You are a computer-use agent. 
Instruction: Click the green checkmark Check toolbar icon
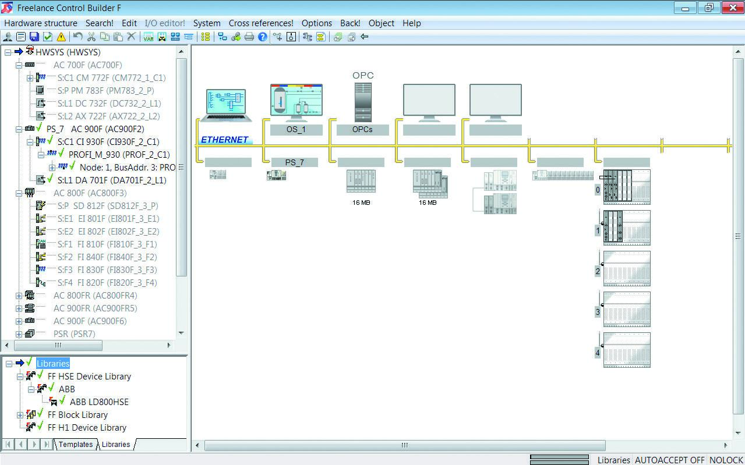[48, 37]
